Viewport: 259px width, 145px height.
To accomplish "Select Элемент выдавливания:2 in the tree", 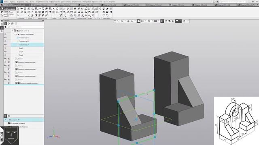I will (x=27, y=69).
